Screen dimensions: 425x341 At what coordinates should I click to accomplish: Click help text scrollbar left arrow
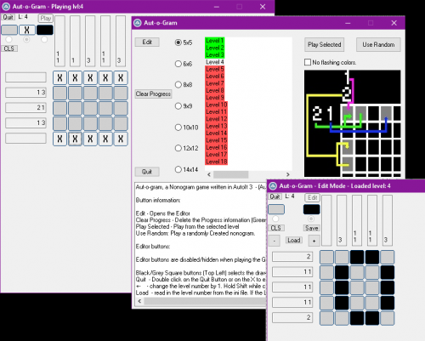click(x=139, y=301)
